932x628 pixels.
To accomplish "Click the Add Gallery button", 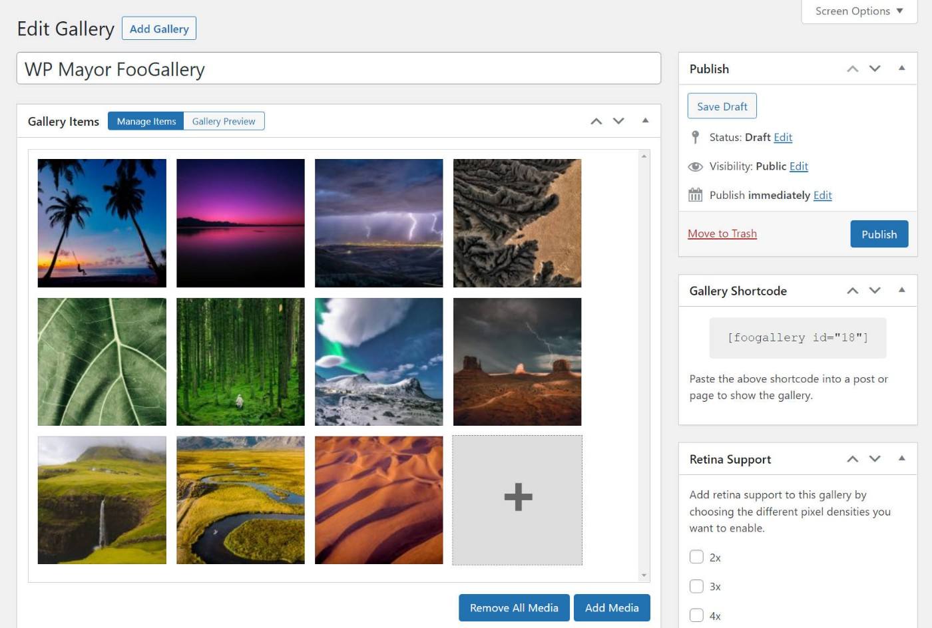I will tap(159, 29).
